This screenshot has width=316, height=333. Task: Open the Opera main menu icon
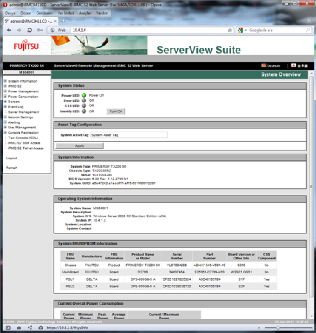(5, 5)
